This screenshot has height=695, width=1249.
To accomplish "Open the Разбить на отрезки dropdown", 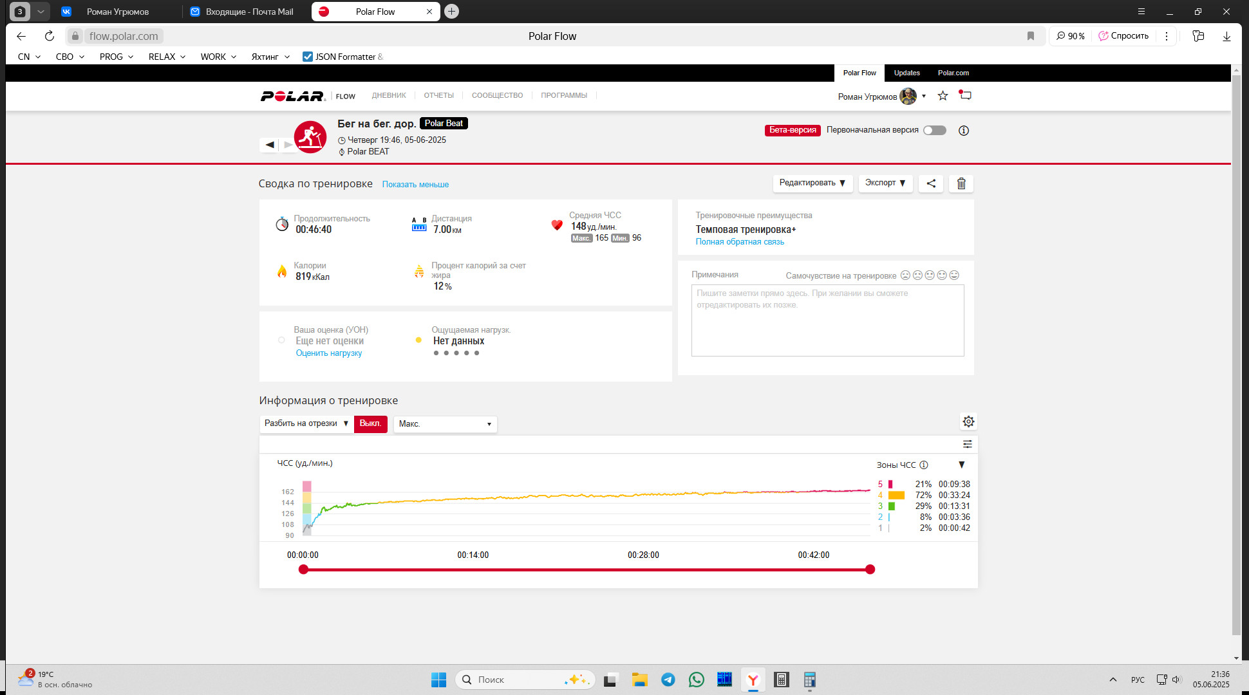I will [306, 423].
